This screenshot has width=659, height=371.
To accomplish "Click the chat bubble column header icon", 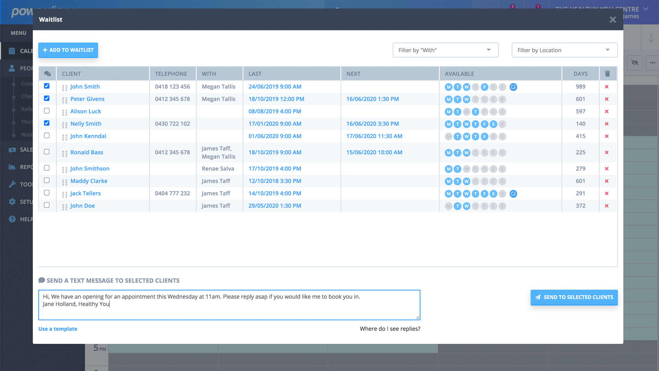I will 47,74.
